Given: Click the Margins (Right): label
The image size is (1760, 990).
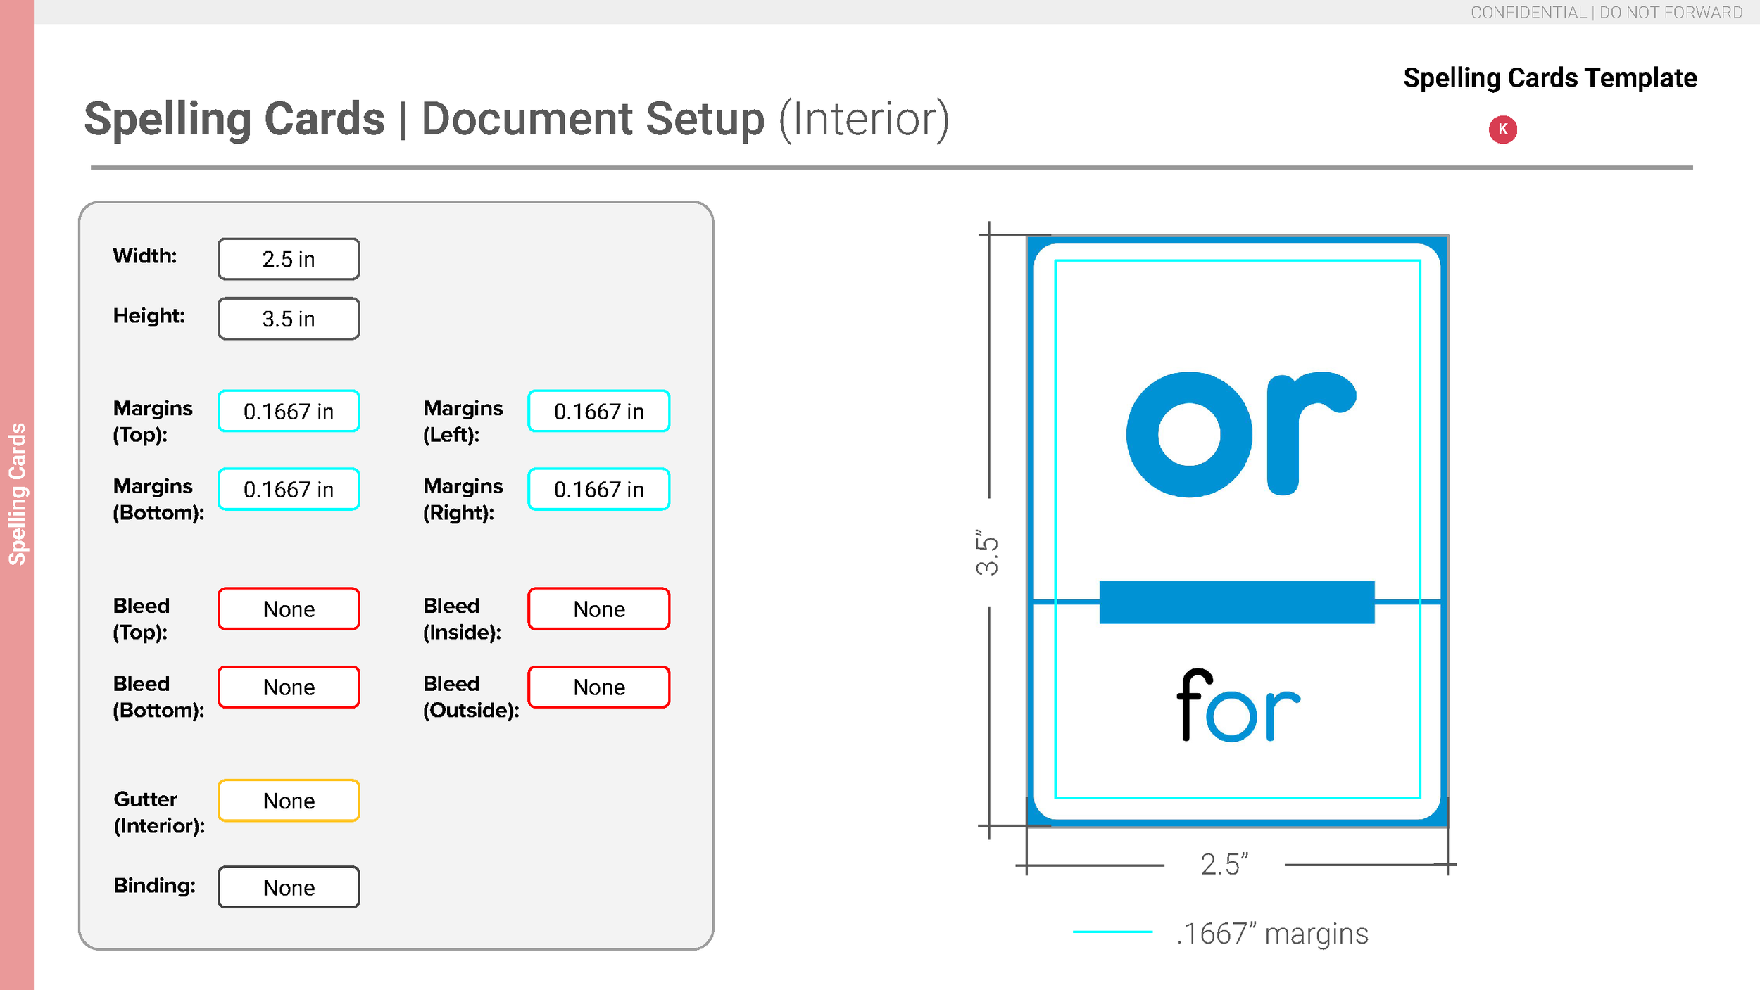Looking at the screenshot, I should click(463, 499).
